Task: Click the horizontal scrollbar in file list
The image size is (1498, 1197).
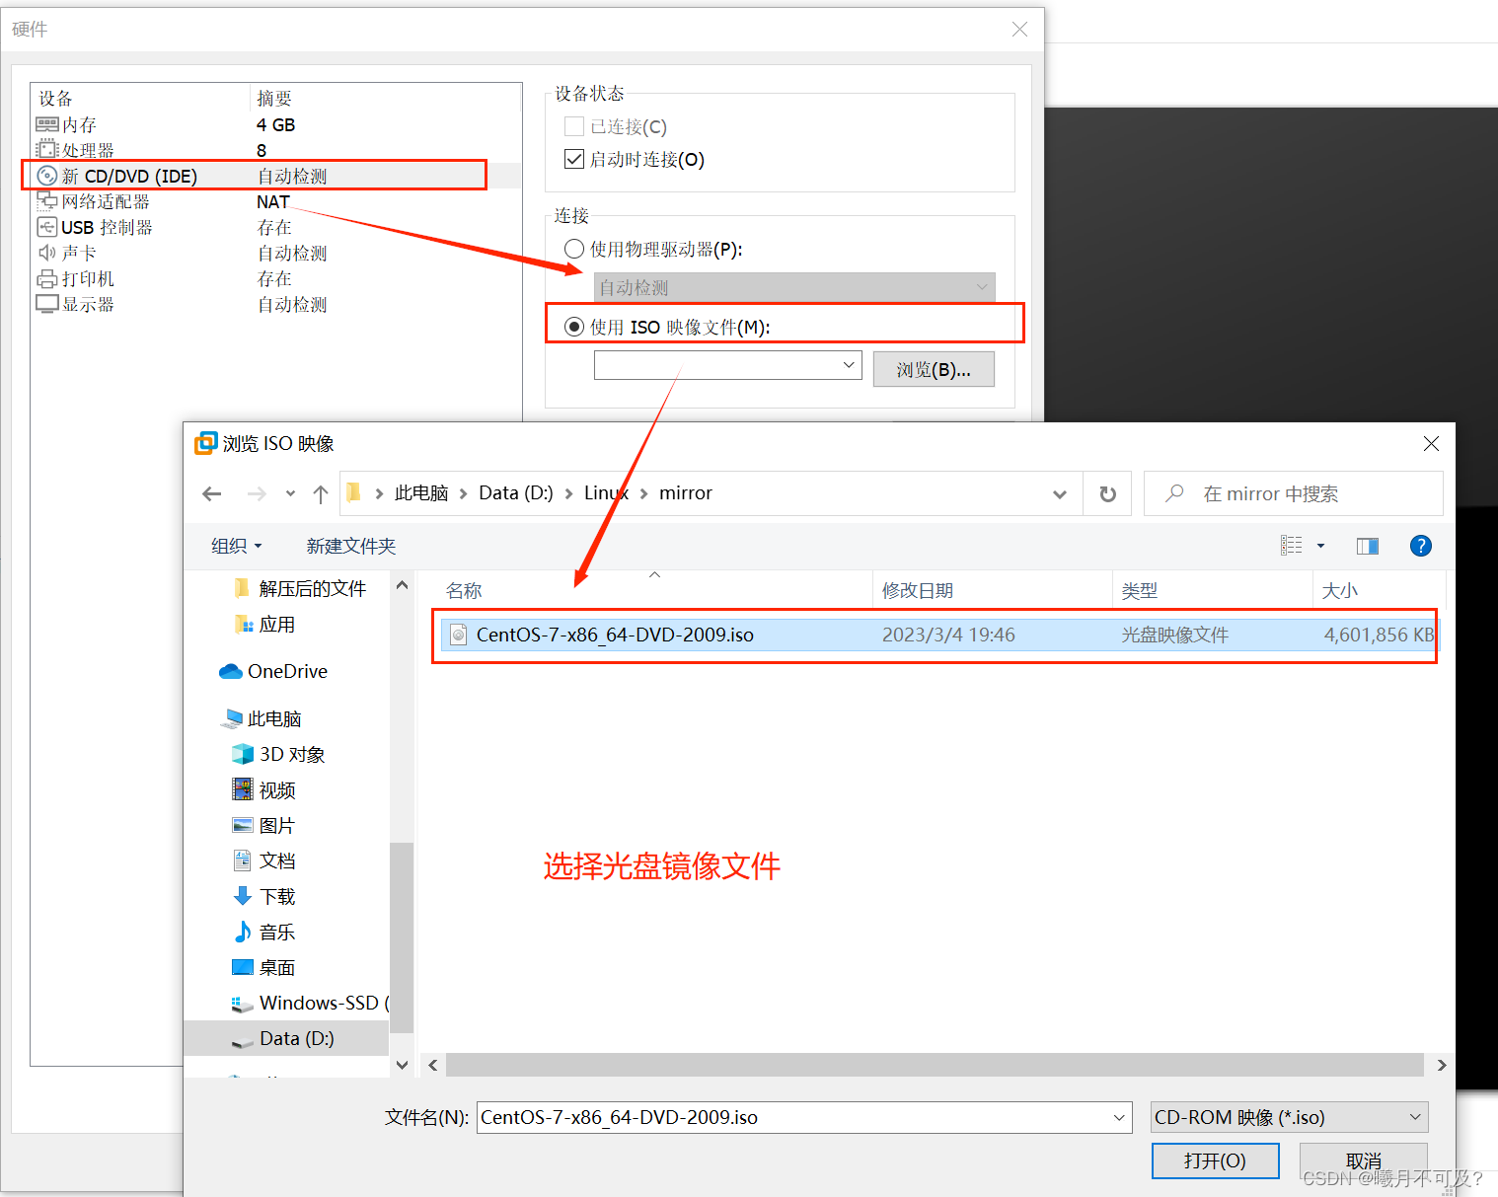Action: 935,1065
